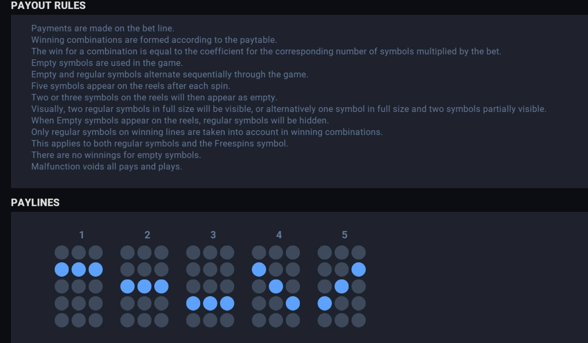
Task: Click the 'Payments are made on the bet line' text
Action: [103, 28]
